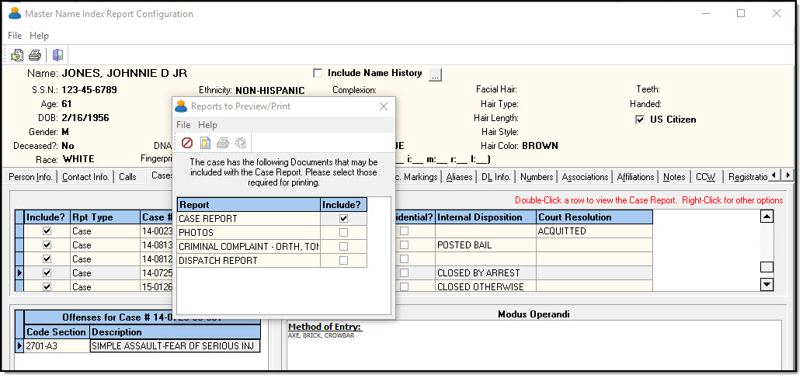Click the preview document icon in Reports dialog
The width and height of the screenshot is (803, 378).
(205, 143)
